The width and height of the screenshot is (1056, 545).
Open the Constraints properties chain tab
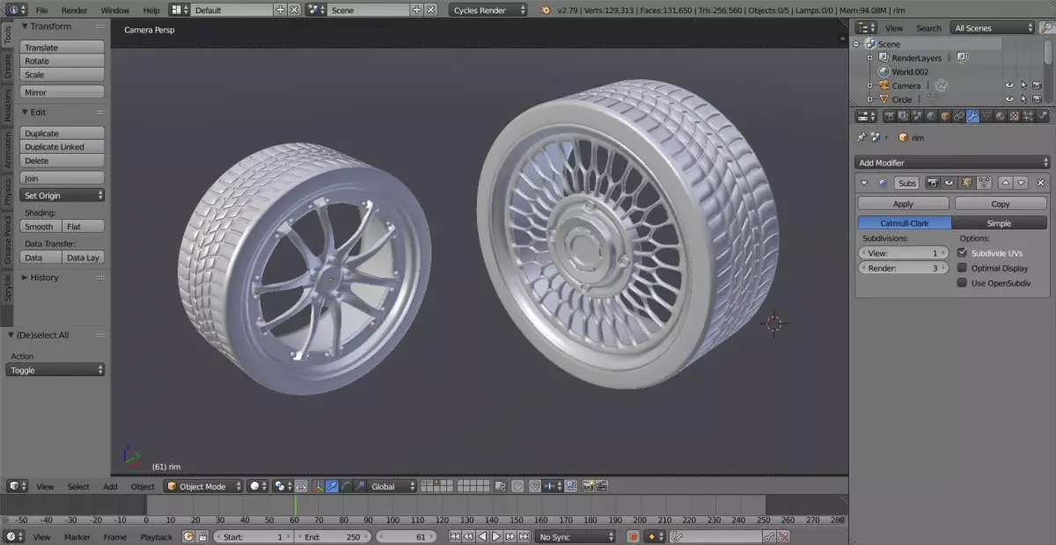point(958,116)
